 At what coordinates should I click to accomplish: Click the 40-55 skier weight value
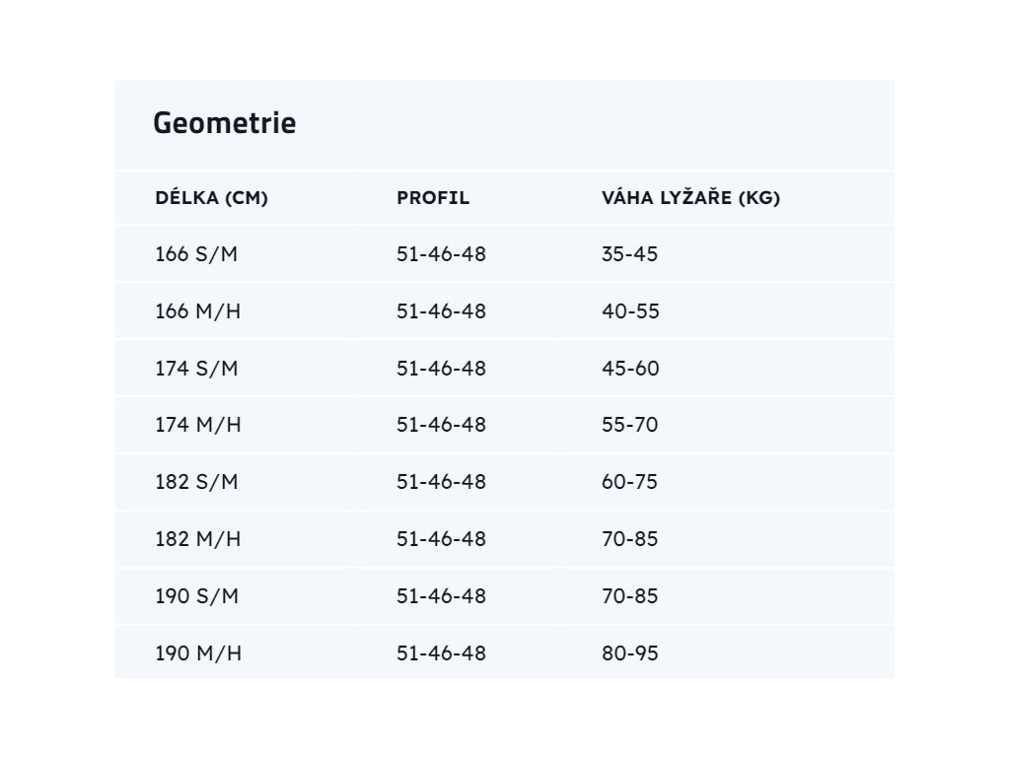[x=630, y=311]
